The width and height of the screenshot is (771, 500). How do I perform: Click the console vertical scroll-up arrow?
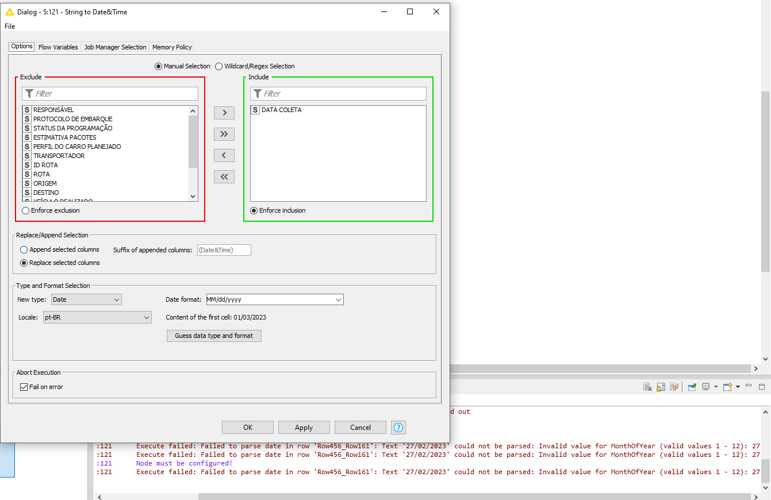click(765, 412)
